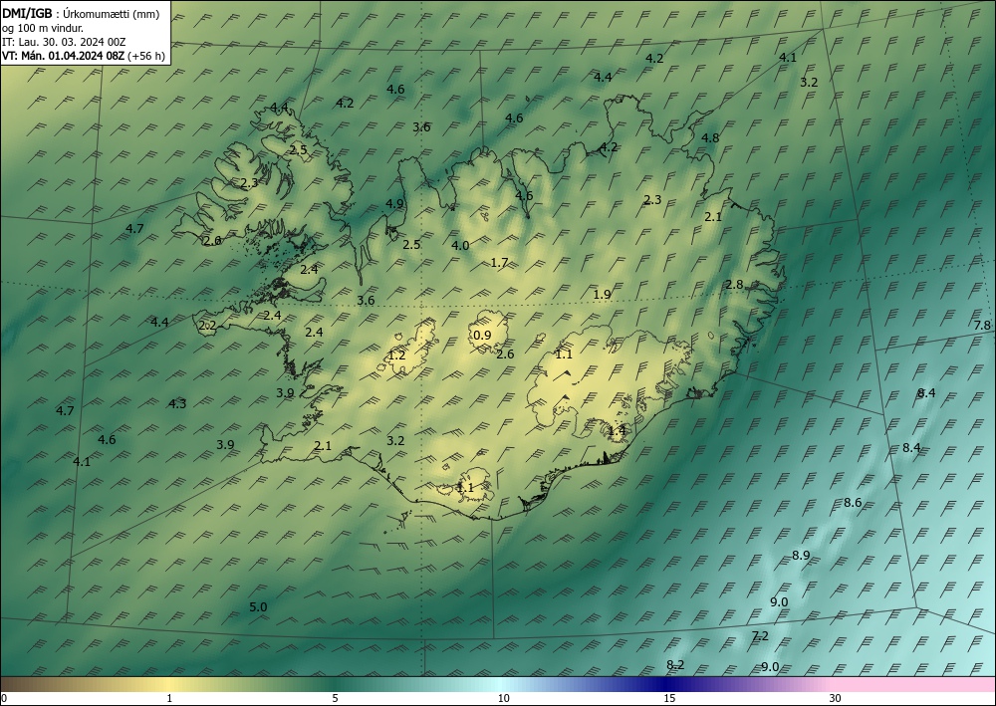The height and width of the screenshot is (706, 996).
Task: Click the 8.2 value near the color bar
Action: click(675, 665)
